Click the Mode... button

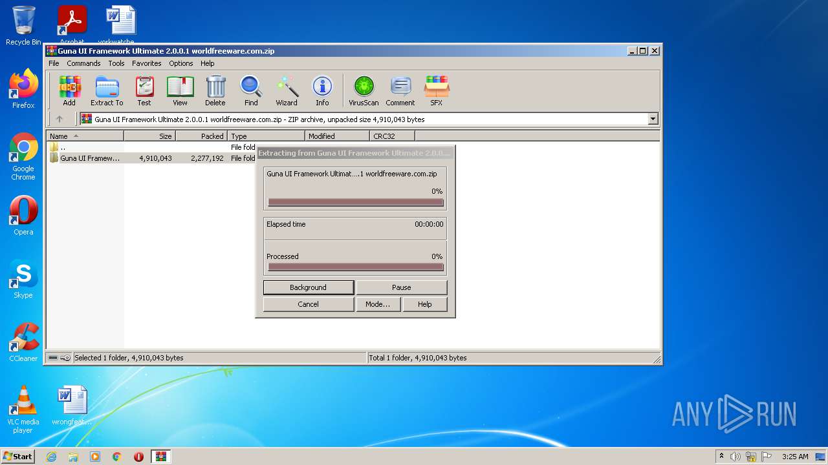[378, 304]
